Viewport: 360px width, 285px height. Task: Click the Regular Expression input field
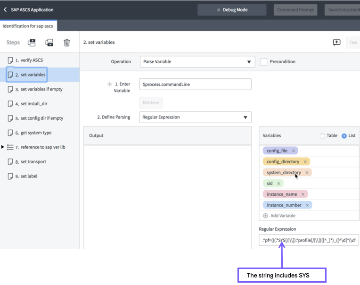coord(309,240)
